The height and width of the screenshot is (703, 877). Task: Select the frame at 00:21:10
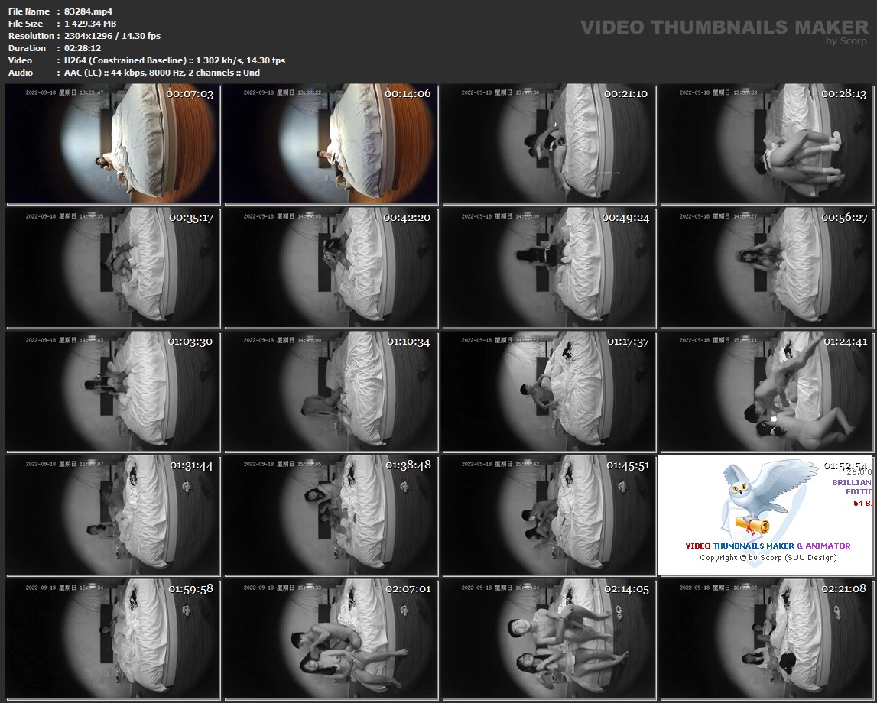pos(548,144)
